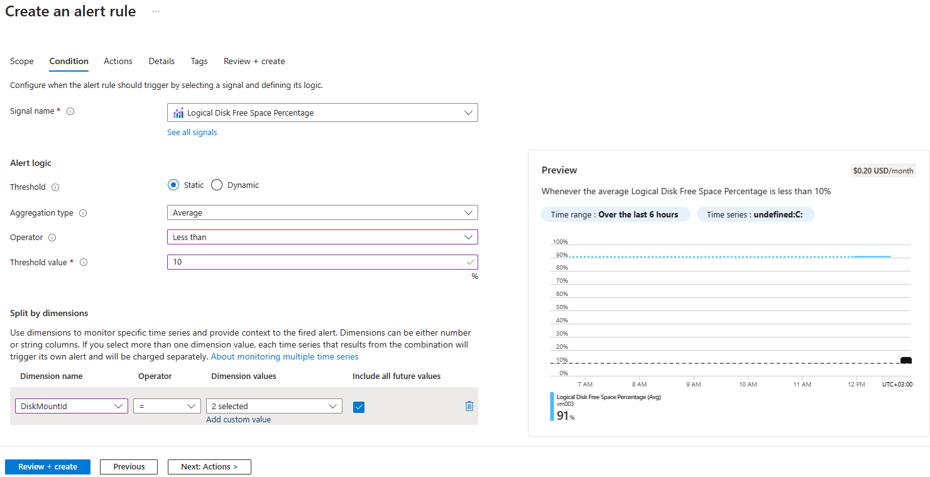Click the Review + create button
This screenshot has width=930, height=477.
[47, 466]
